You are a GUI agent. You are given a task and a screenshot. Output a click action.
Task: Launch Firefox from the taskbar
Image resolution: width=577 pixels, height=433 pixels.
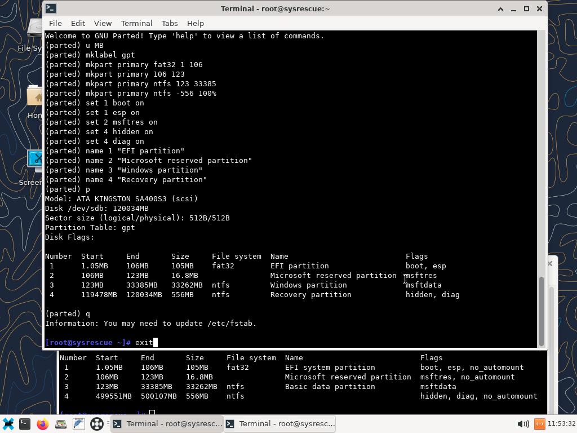pos(43,424)
